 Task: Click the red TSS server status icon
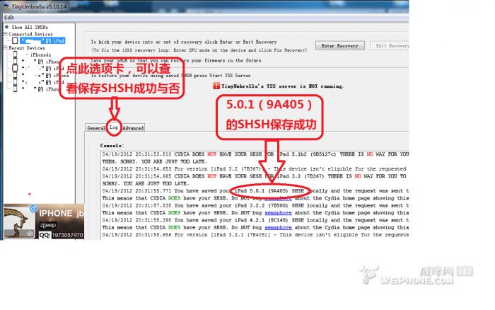point(216,86)
